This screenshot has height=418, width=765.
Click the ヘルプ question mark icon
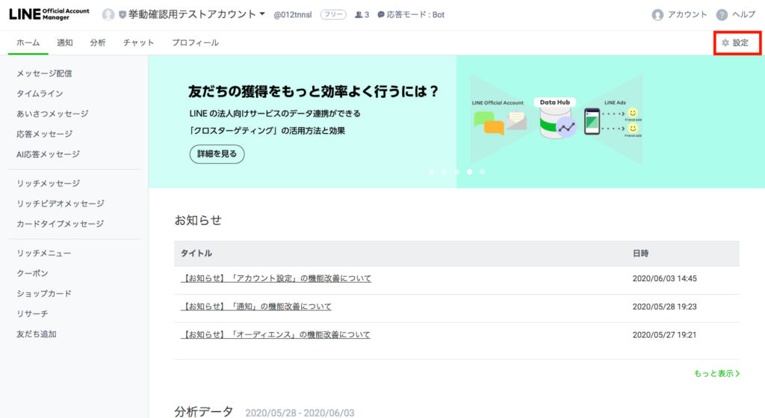pyautogui.click(x=722, y=15)
